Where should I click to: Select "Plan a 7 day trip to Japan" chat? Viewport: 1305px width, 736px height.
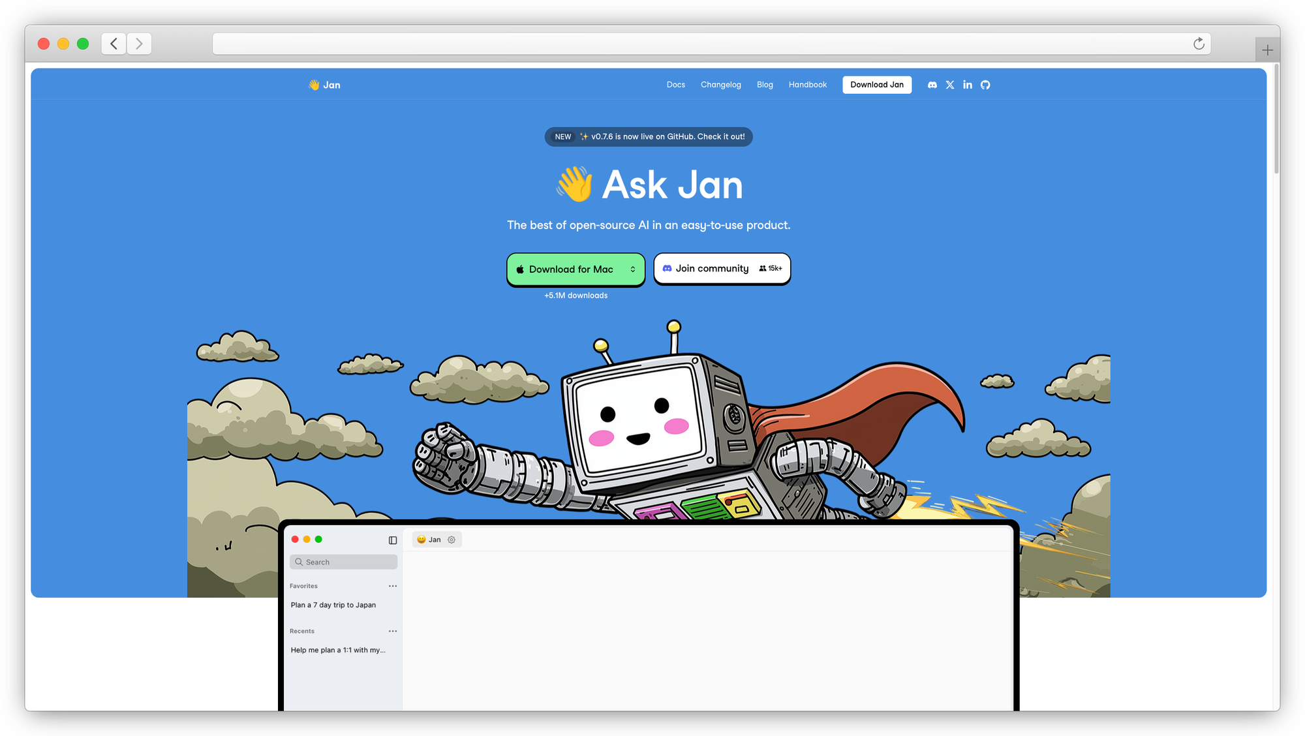pyautogui.click(x=333, y=605)
